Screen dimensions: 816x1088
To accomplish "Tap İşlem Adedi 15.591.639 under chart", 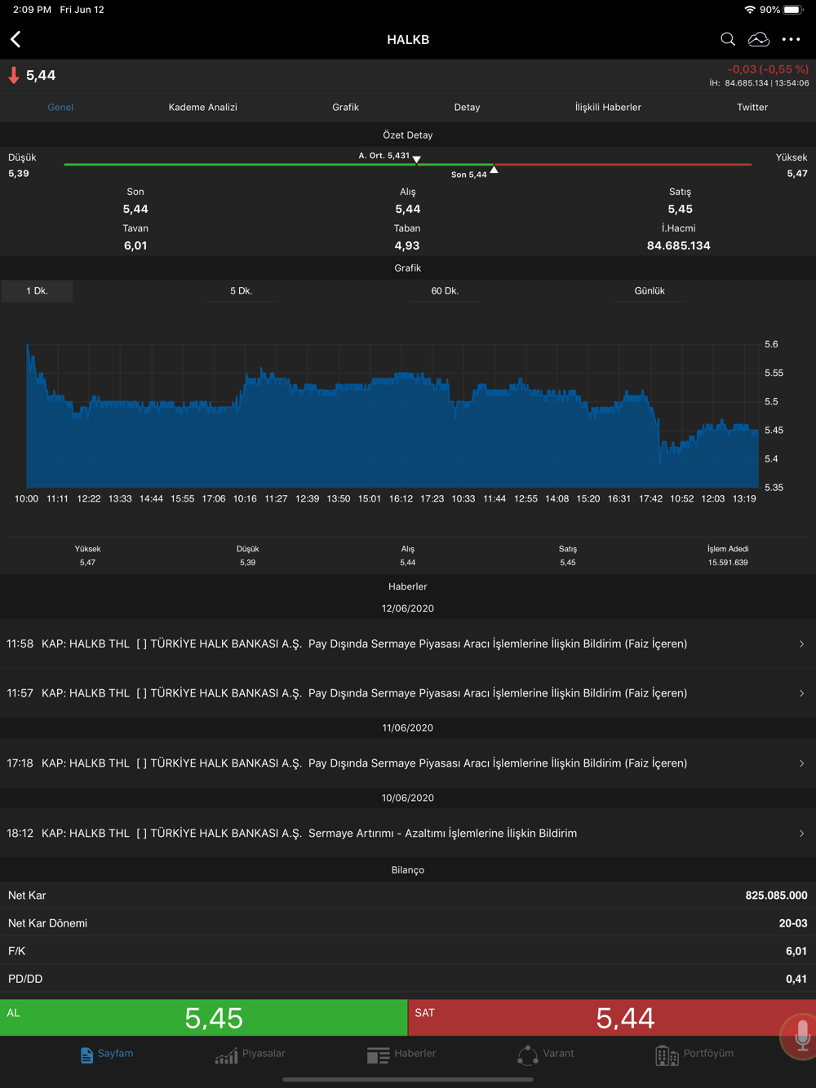I will (728, 555).
